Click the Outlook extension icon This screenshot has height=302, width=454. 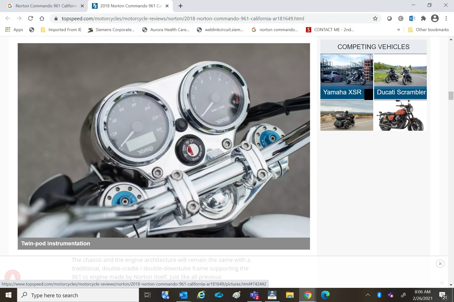click(x=412, y=18)
